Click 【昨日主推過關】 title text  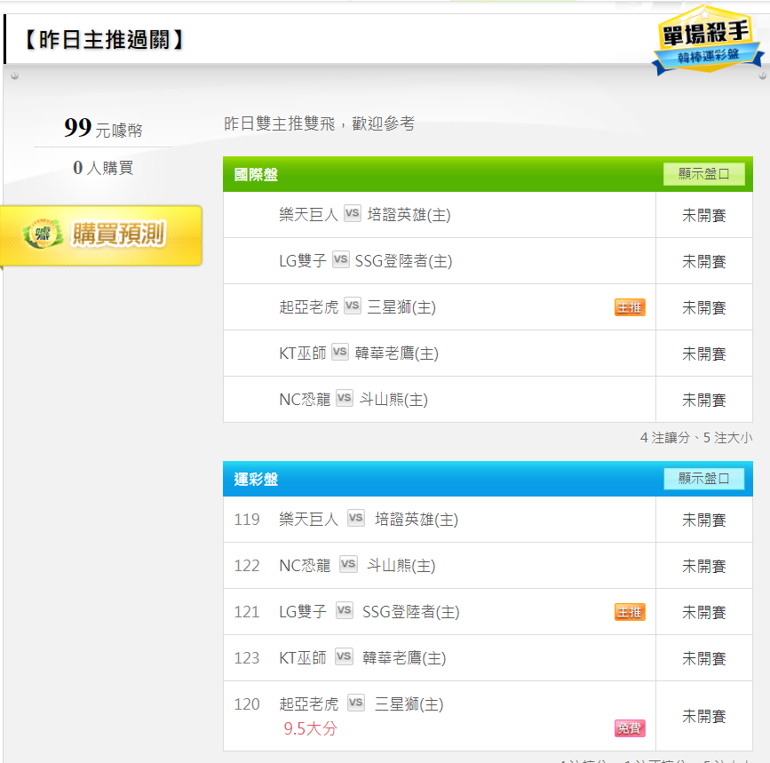click(x=104, y=40)
